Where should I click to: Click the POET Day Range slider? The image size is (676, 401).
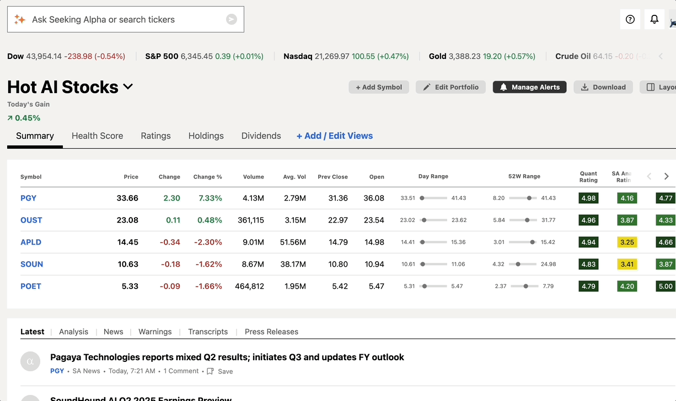pyautogui.click(x=433, y=286)
